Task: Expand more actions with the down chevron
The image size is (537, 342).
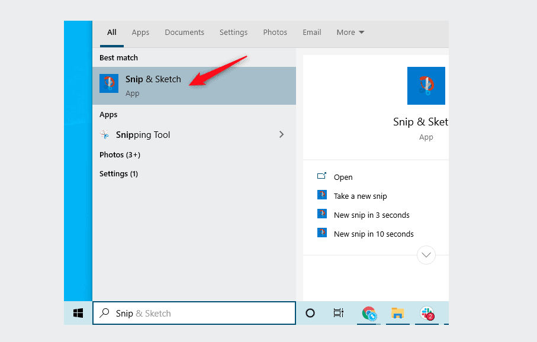Action: click(426, 256)
